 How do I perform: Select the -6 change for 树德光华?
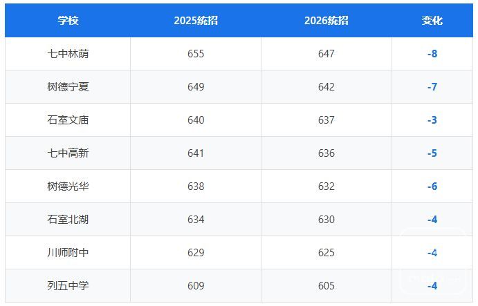tap(432, 187)
